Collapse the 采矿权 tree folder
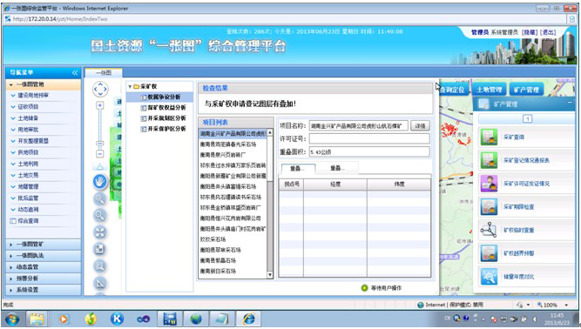Screen dimensions: 581x329 (x=130, y=86)
